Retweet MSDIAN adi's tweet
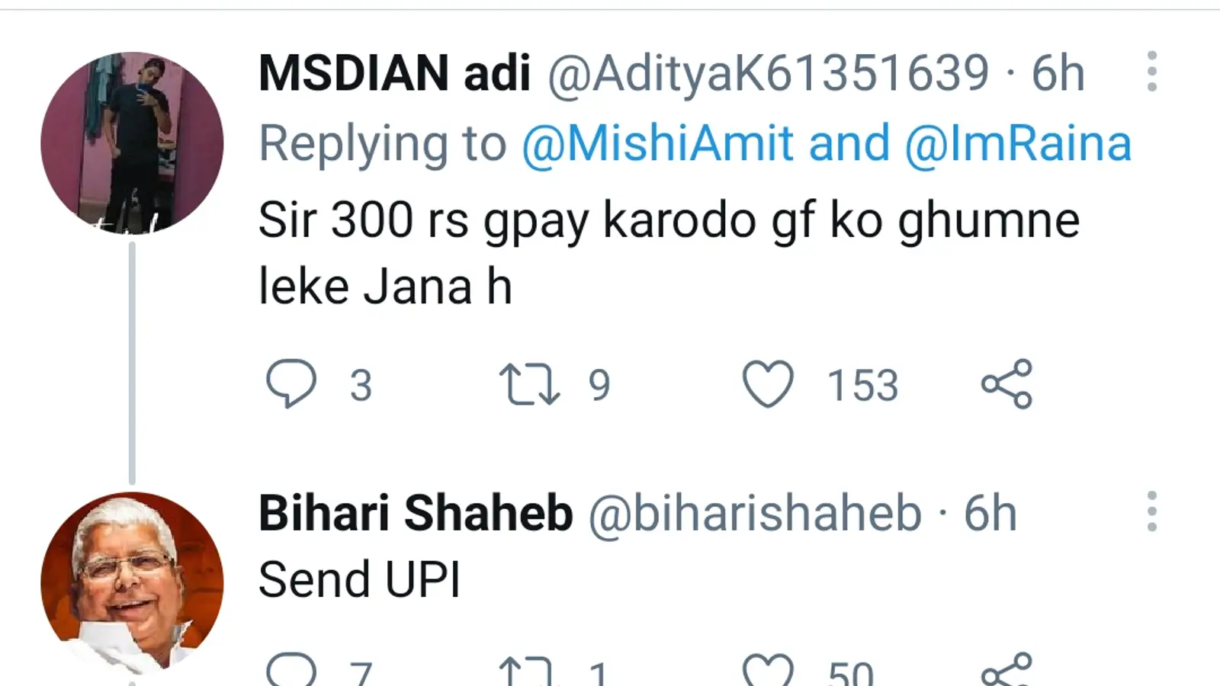The height and width of the screenshot is (686, 1220). point(529,384)
